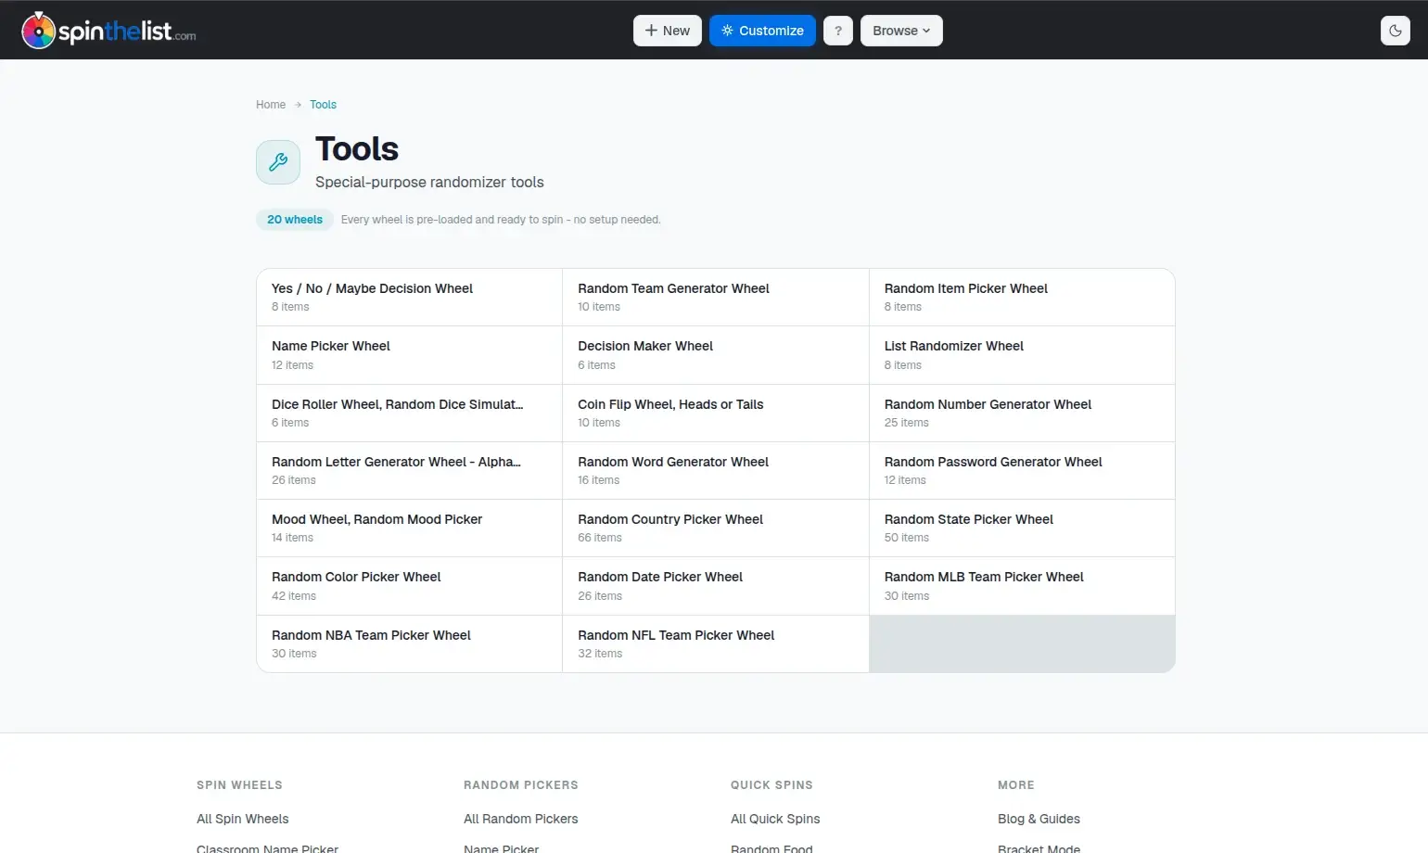Open the Random MLB Team Picker Wheel

pyautogui.click(x=1022, y=586)
